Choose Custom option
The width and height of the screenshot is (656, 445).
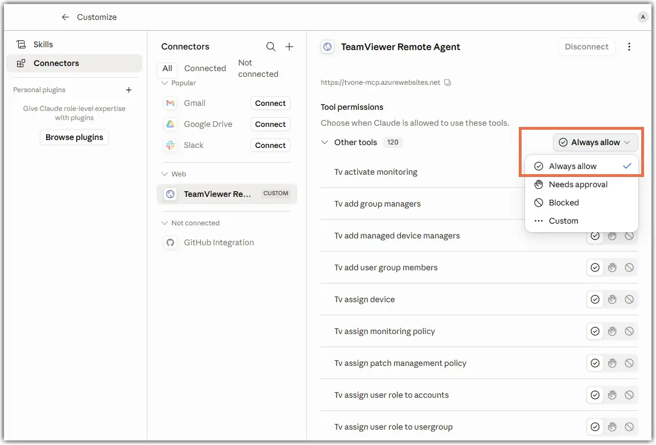582,221
